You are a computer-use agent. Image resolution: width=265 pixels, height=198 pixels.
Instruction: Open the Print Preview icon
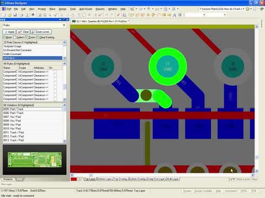coord(27,15)
